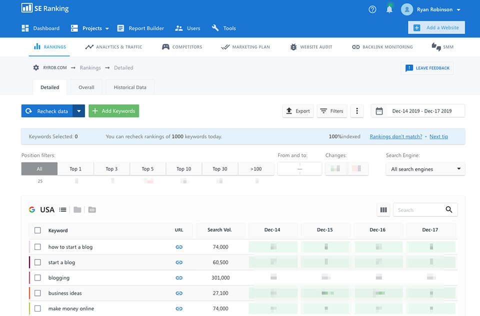This screenshot has width=480, height=316.
Task: Select the checkbox next to 'business ideas'
Action: click(x=37, y=293)
